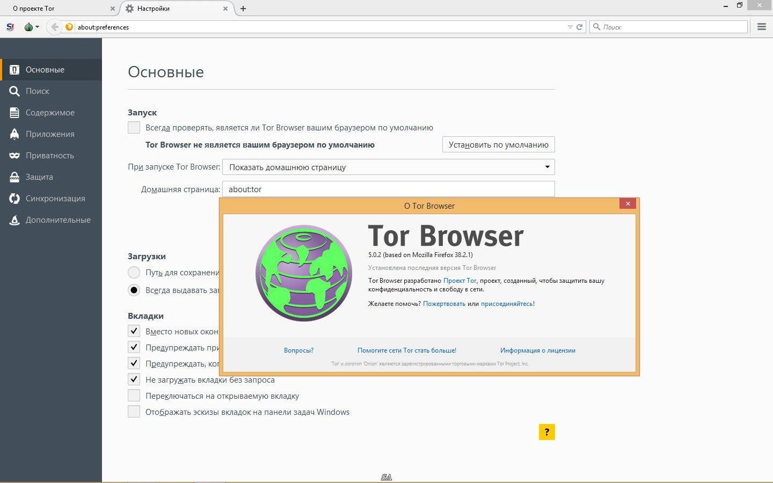Open the Поиск settings section
This screenshot has height=483, width=773.
pos(51,91)
